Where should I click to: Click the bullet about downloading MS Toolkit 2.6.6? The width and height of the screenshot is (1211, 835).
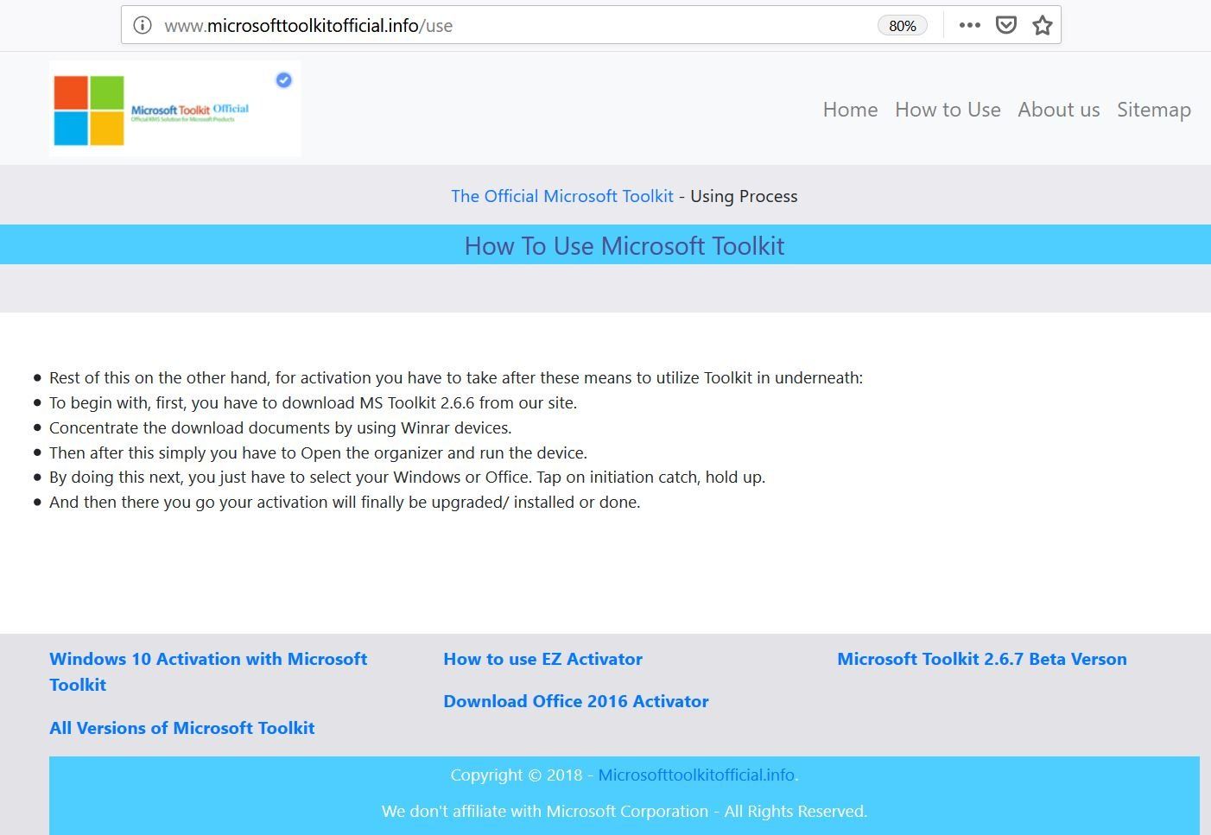313,402
